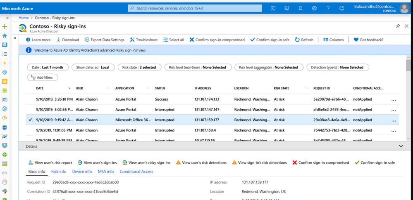
Task: Uncheck the selected 9:15:42 sign-in row
Action: [30, 120]
